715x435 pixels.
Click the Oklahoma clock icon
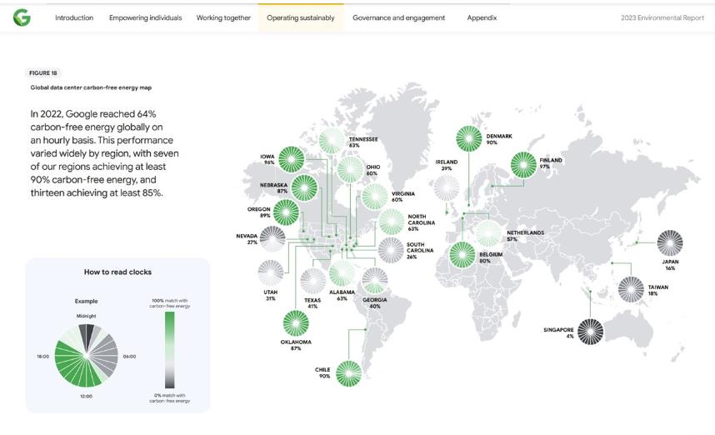click(296, 323)
